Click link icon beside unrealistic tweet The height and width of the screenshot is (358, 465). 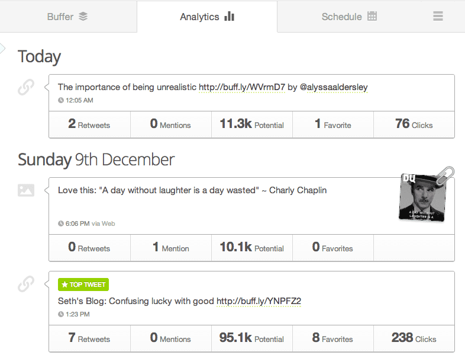(26, 87)
